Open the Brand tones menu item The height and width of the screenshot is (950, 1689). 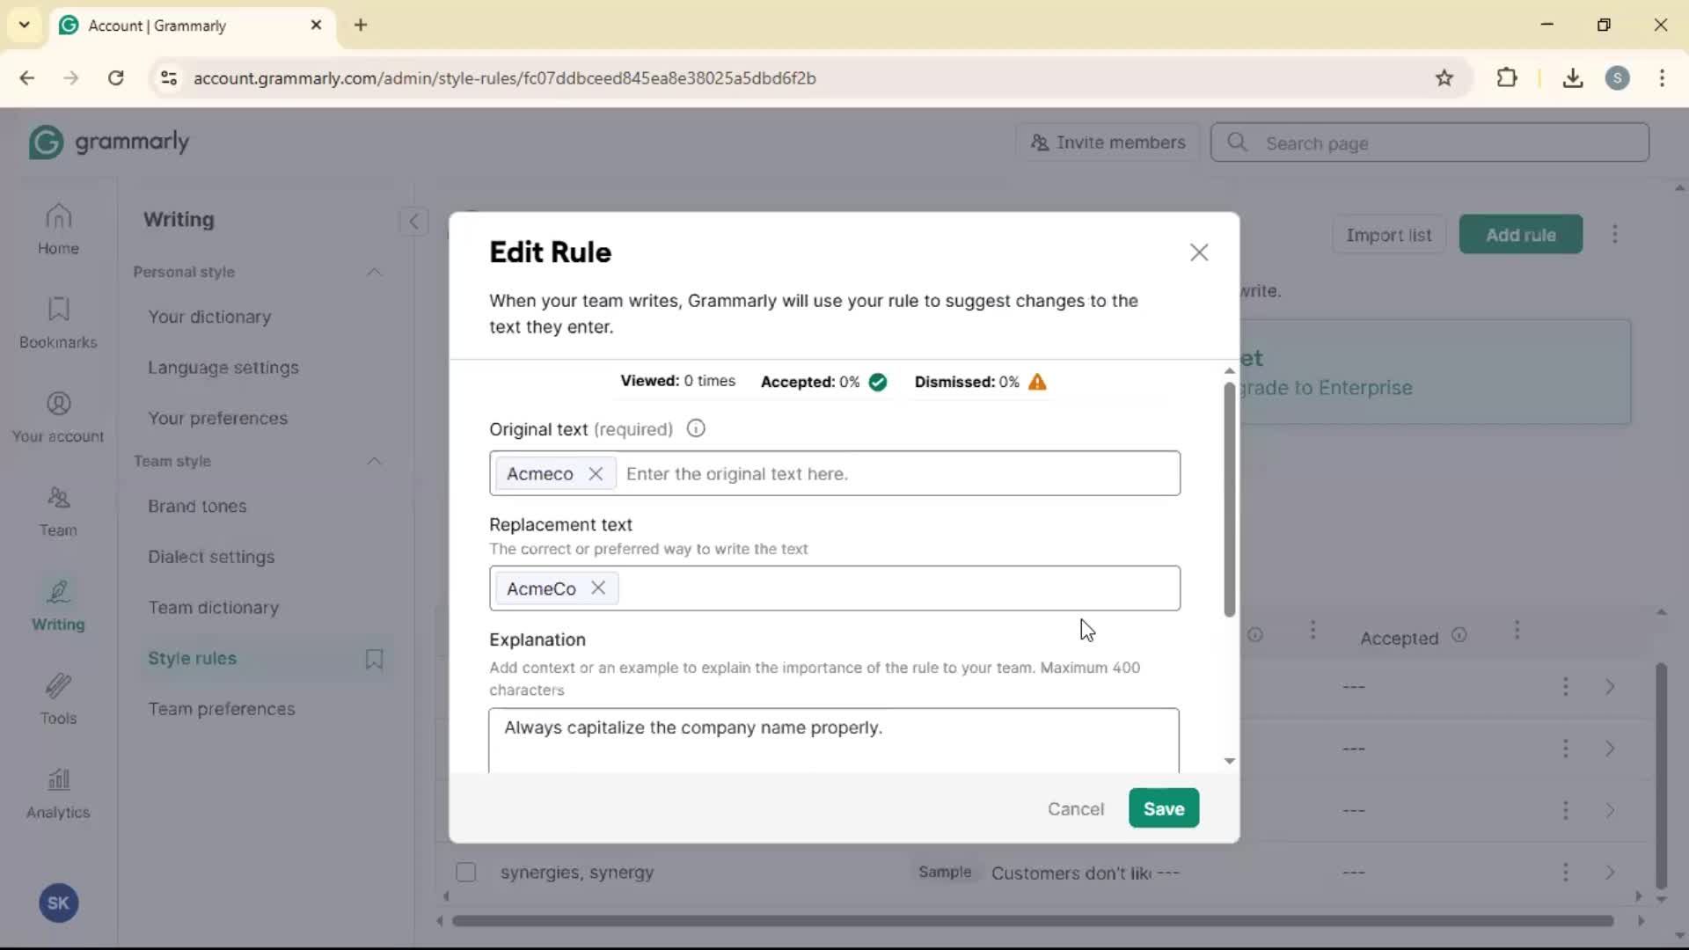[x=197, y=507]
